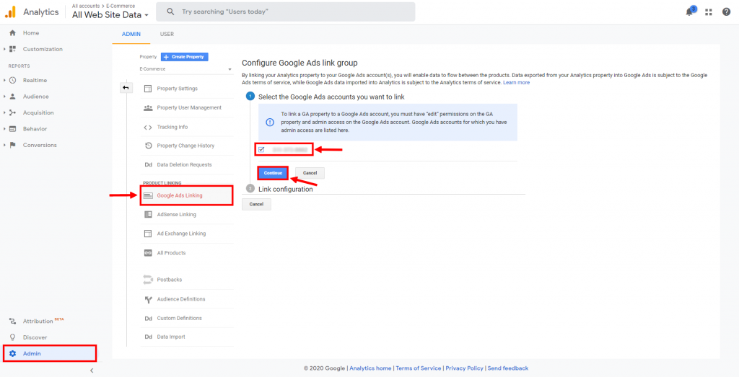Click the blue Continue button
The height and width of the screenshot is (377, 739).
tap(273, 173)
